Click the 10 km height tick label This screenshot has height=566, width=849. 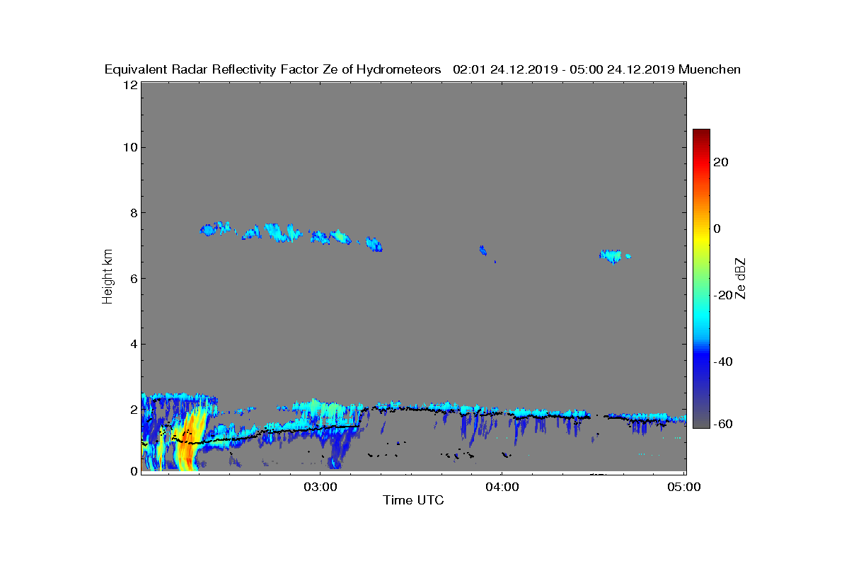click(x=129, y=147)
